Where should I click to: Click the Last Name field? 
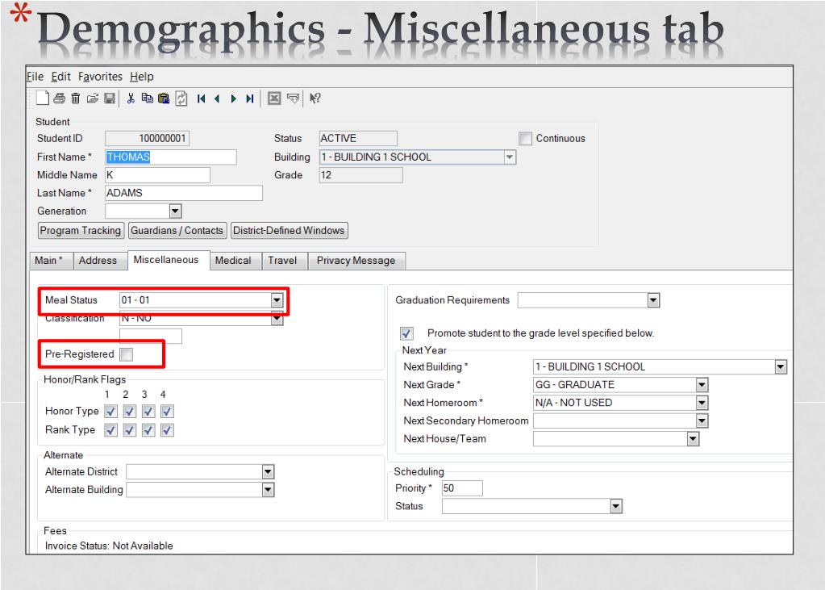tap(184, 194)
